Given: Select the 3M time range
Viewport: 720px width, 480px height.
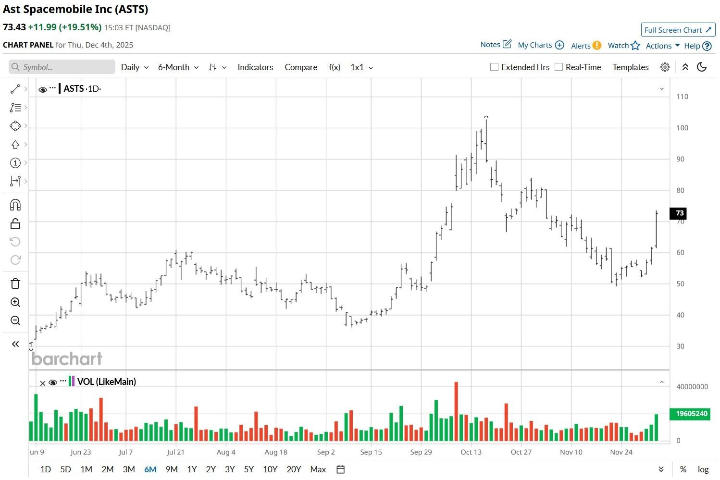Looking at the screenshot, I should coord(129,469).
